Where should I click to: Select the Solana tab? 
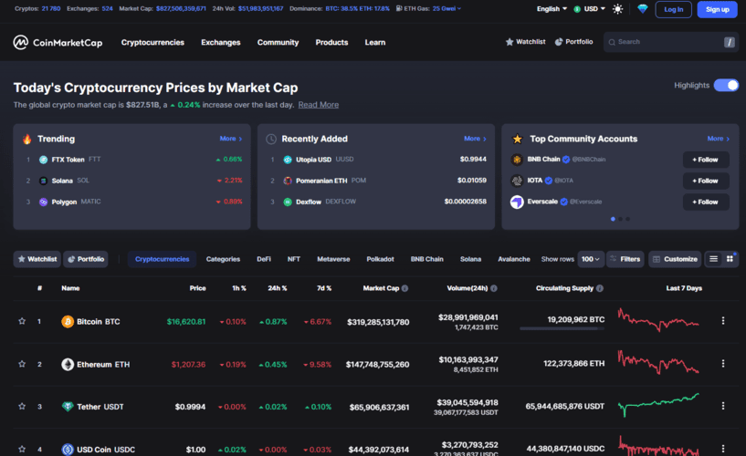point(470,259)
